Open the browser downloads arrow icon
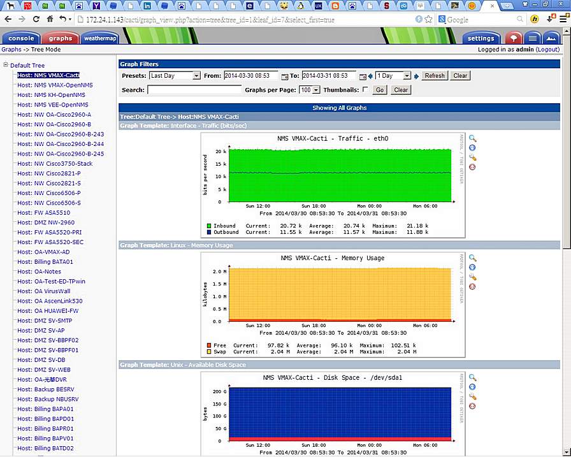 551,19
